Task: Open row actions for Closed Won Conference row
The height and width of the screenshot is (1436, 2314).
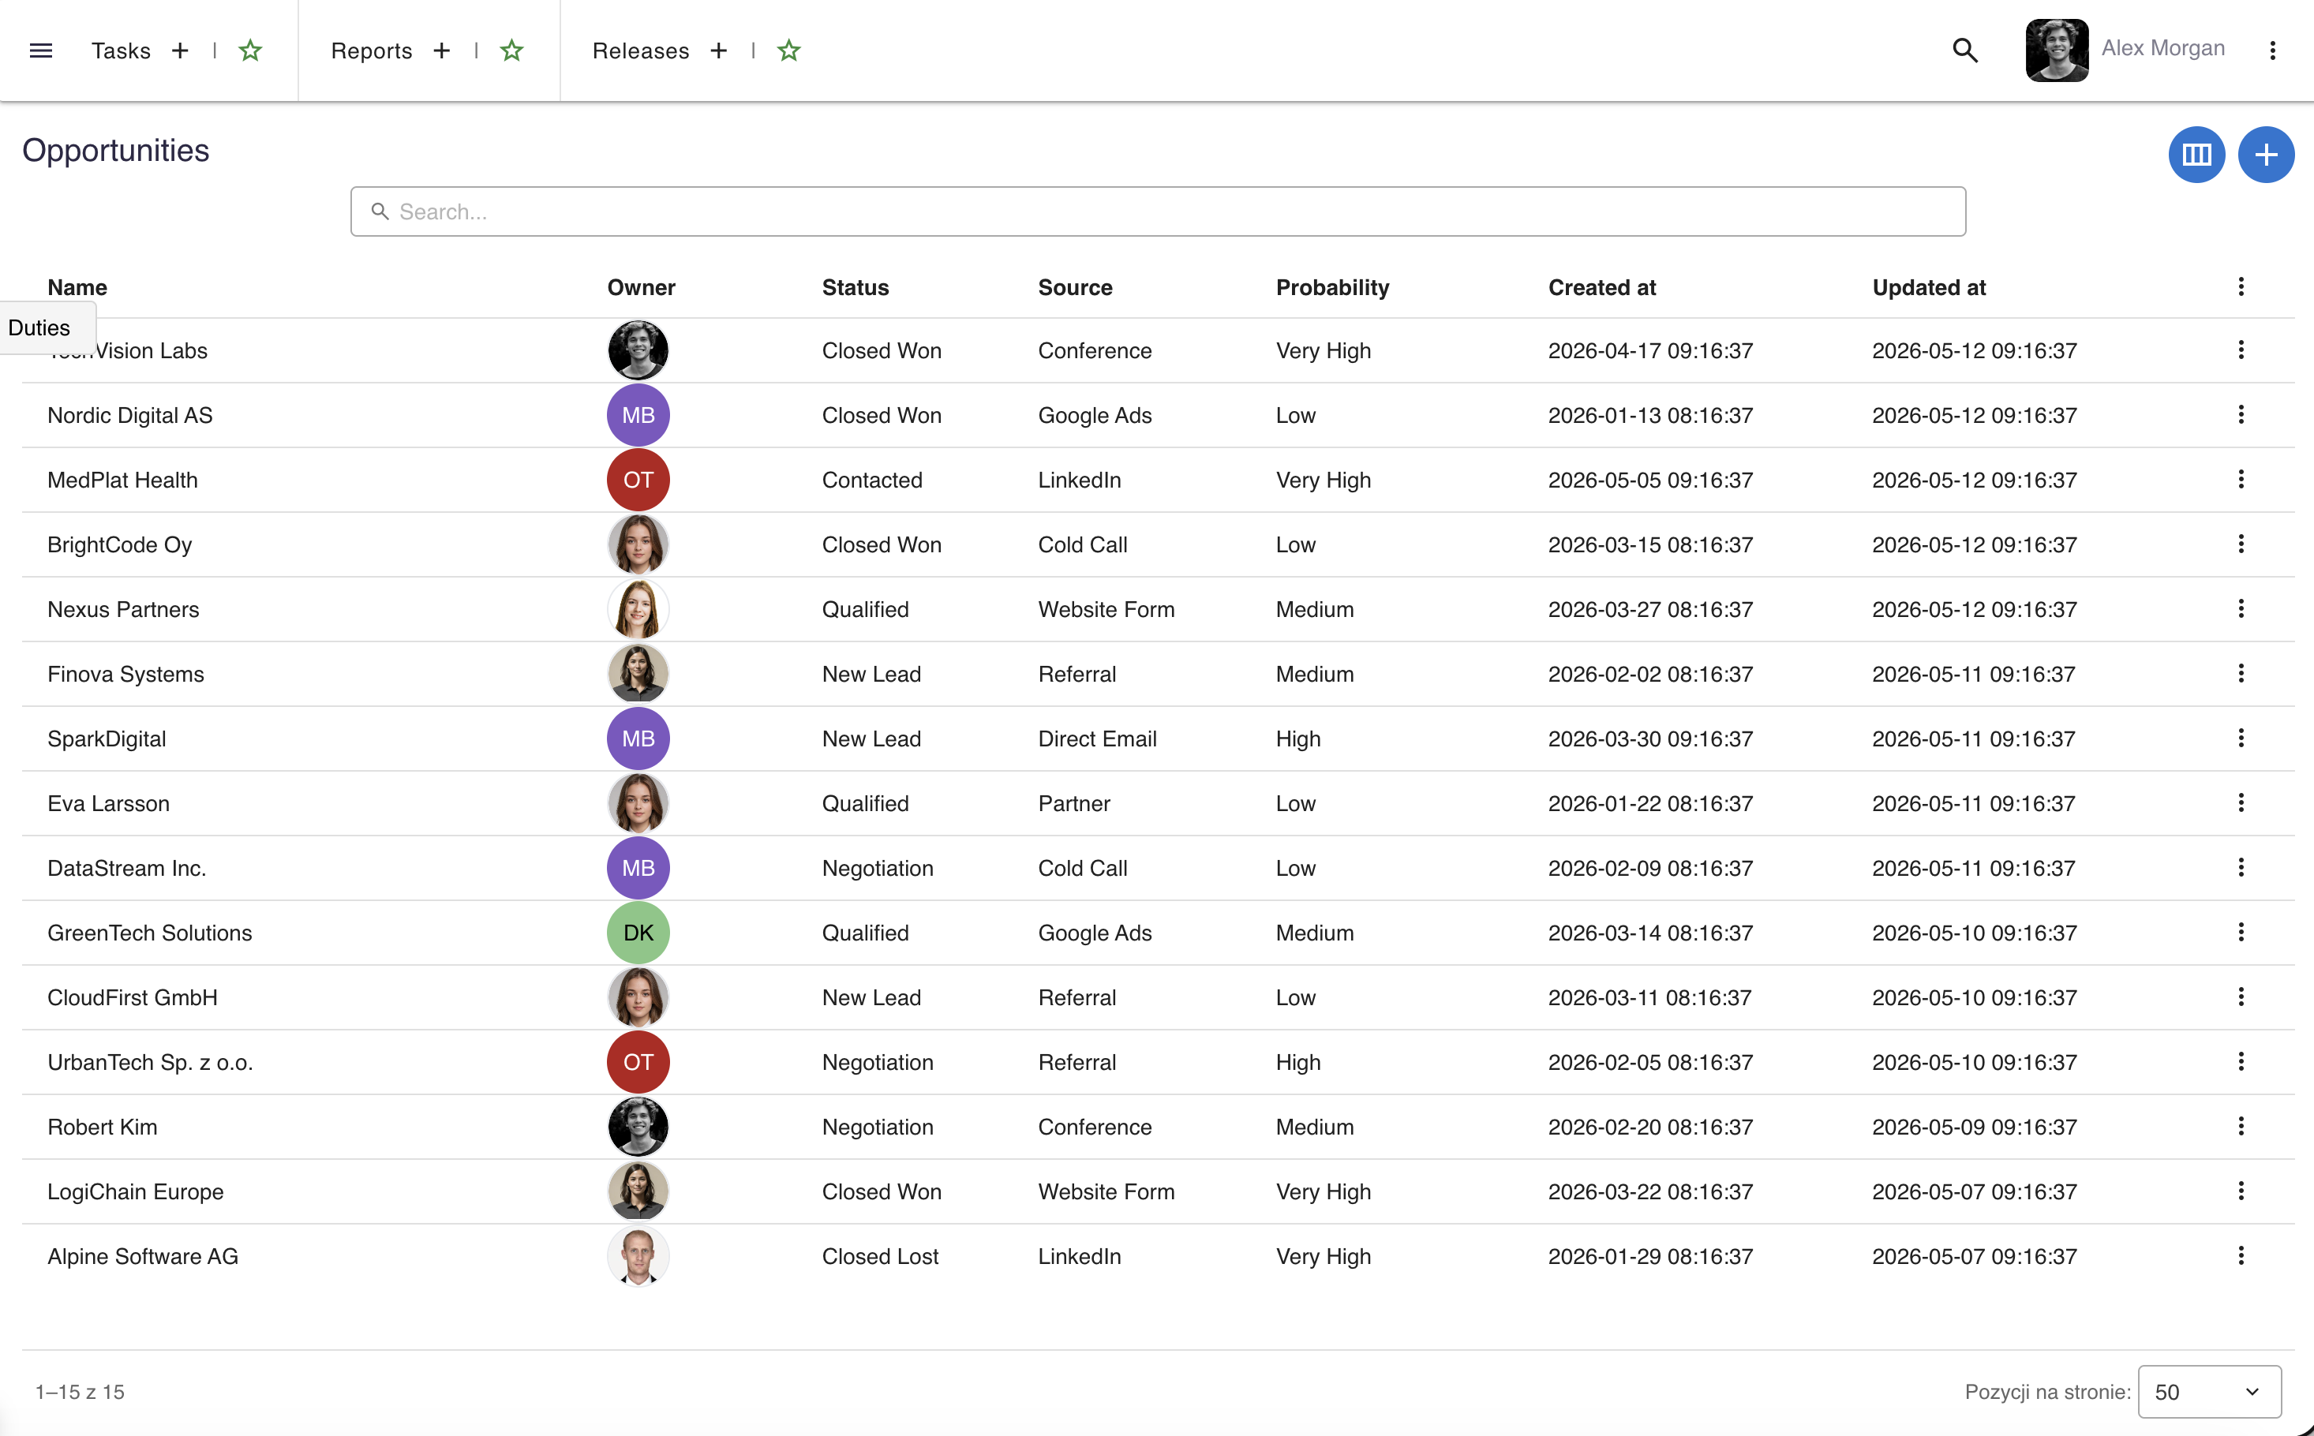Action: (2241, 350)
